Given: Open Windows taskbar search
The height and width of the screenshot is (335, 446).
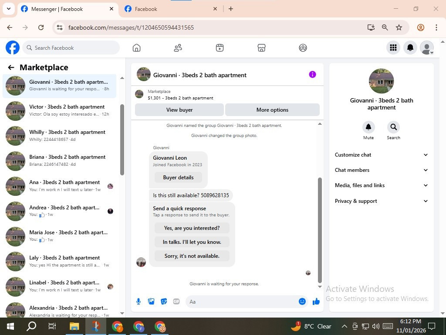Looking at the screenshot, I should click(x=31, y=326).
